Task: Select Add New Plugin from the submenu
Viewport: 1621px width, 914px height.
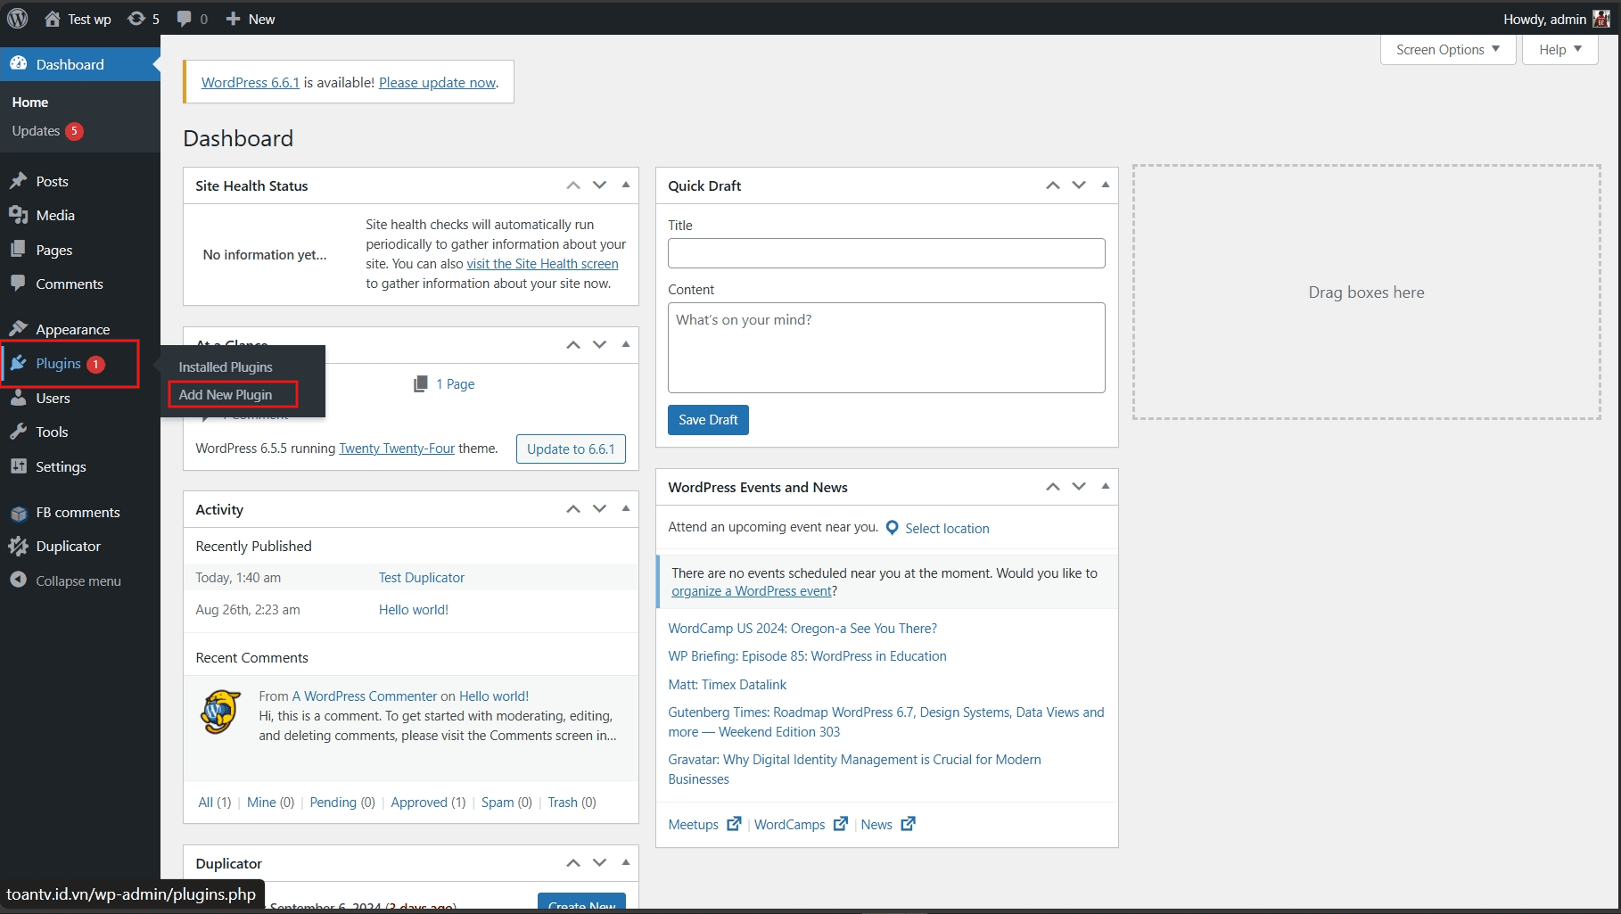Action: click(x=226, y=395)
